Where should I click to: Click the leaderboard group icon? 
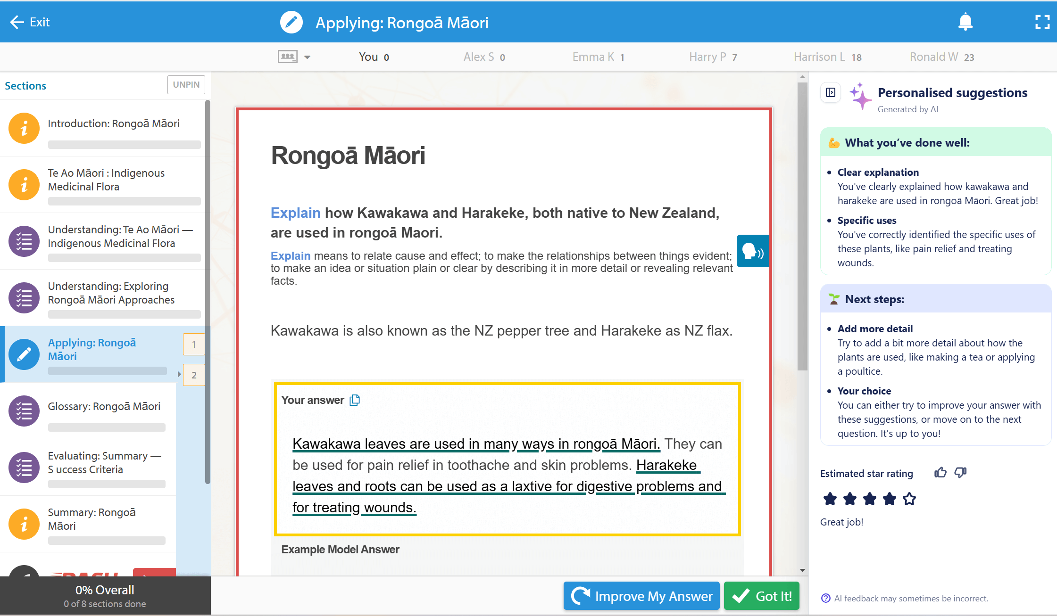pyautogui.click(x=287, y=57)
